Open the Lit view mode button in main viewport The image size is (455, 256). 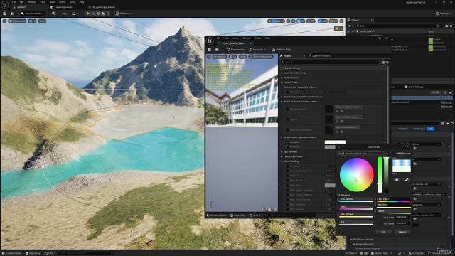point(32,21)
